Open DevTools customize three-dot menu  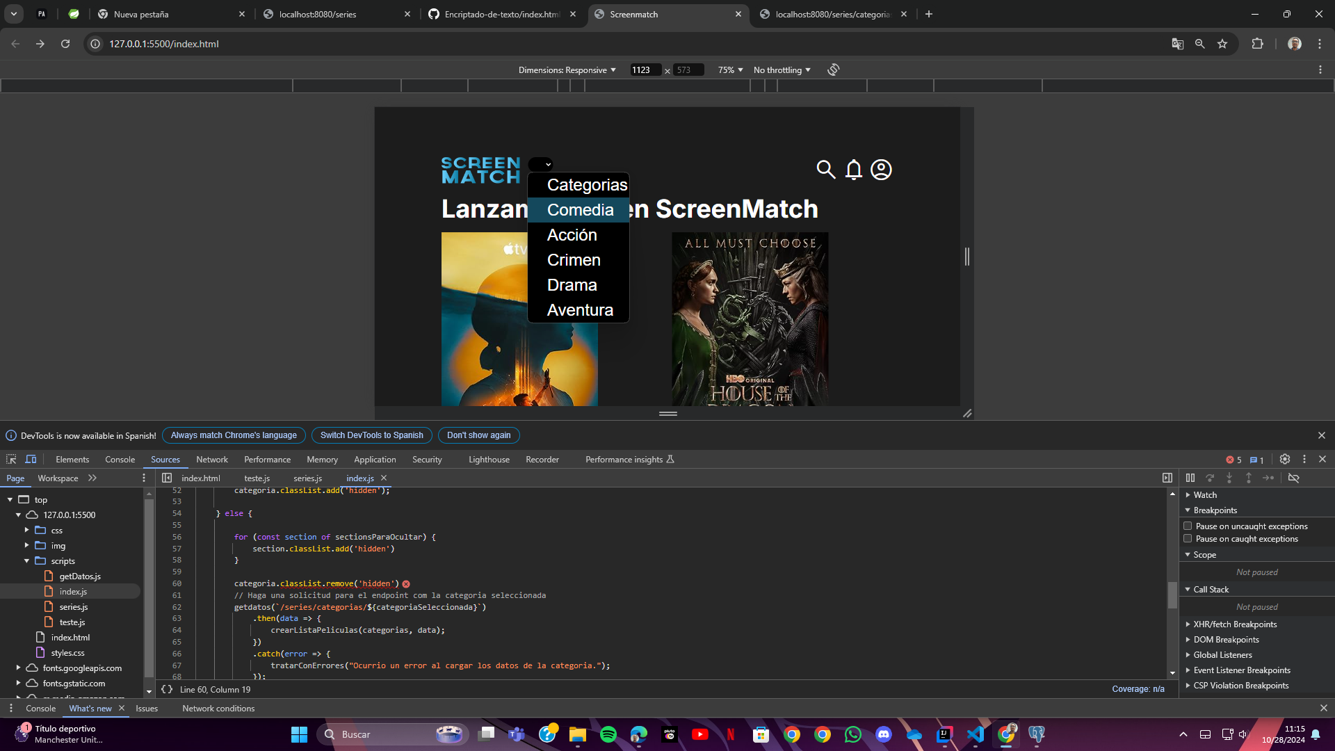coord(1304,459)
